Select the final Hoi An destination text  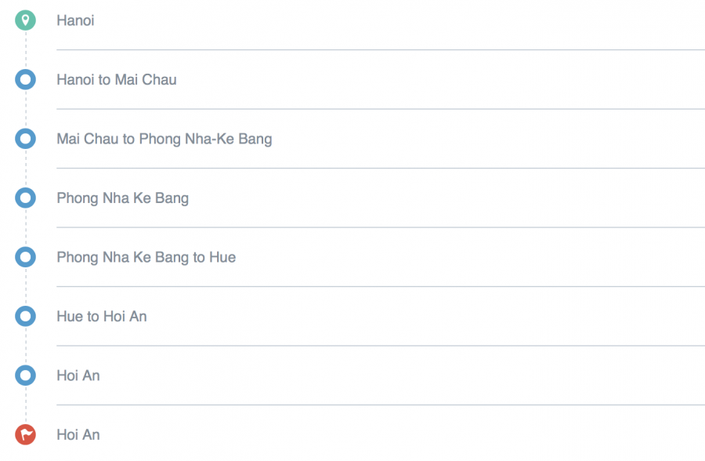click(x=78, y=435)
